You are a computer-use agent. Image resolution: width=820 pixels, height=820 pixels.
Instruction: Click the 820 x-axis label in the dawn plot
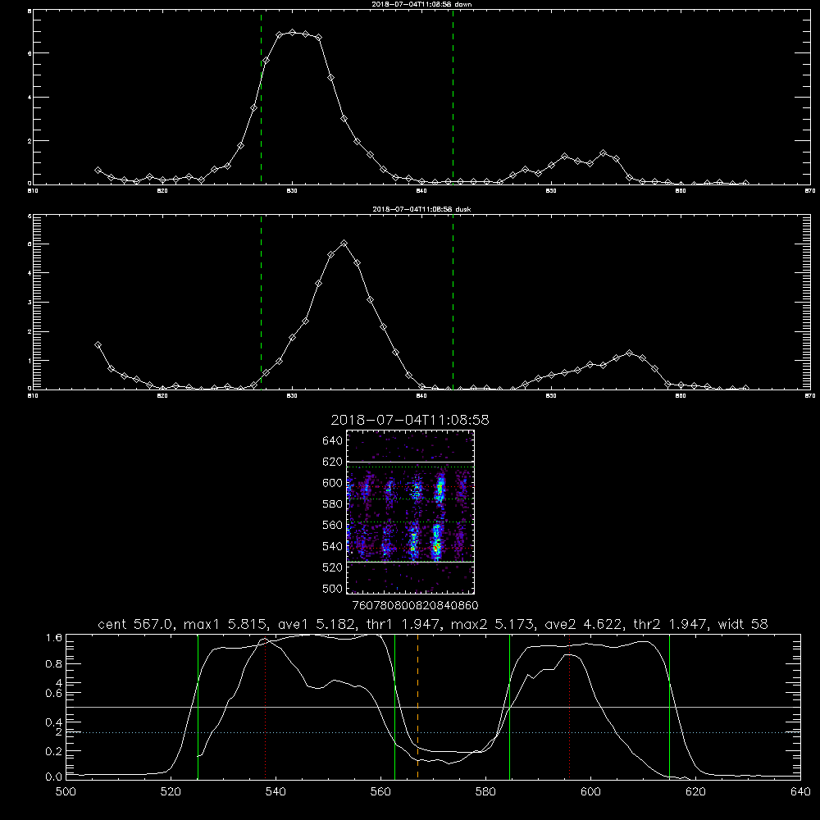pyautogui.click(x=162, y=191)
